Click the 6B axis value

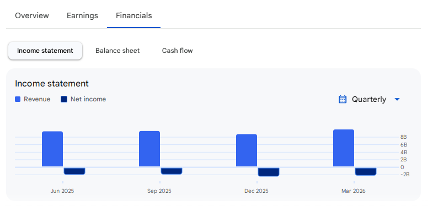tap(403, 144)
